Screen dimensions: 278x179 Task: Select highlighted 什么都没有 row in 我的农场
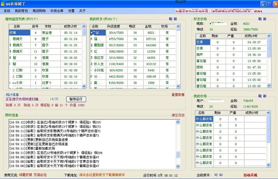tap(230, 119)
